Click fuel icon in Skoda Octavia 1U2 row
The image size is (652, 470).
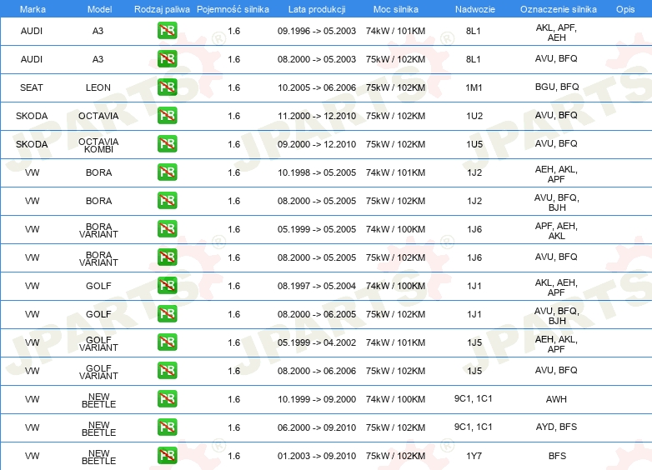(x=167, y=115)
